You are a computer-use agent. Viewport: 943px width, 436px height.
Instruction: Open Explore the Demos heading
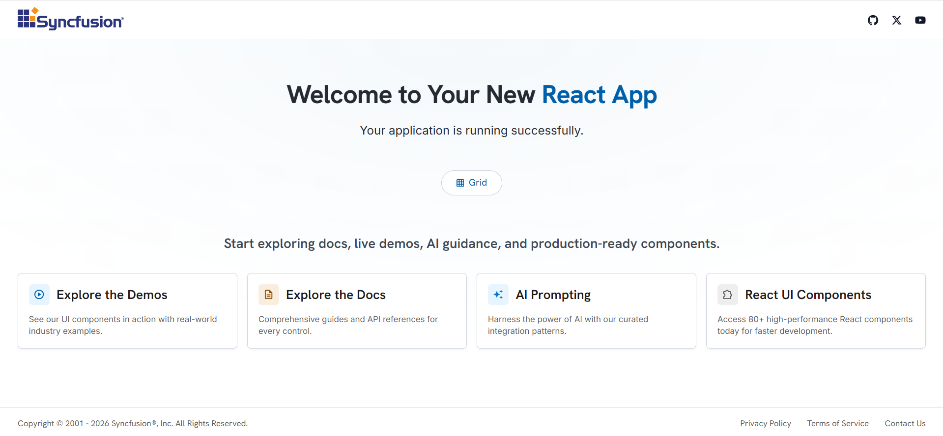click(x=112, y=295)
